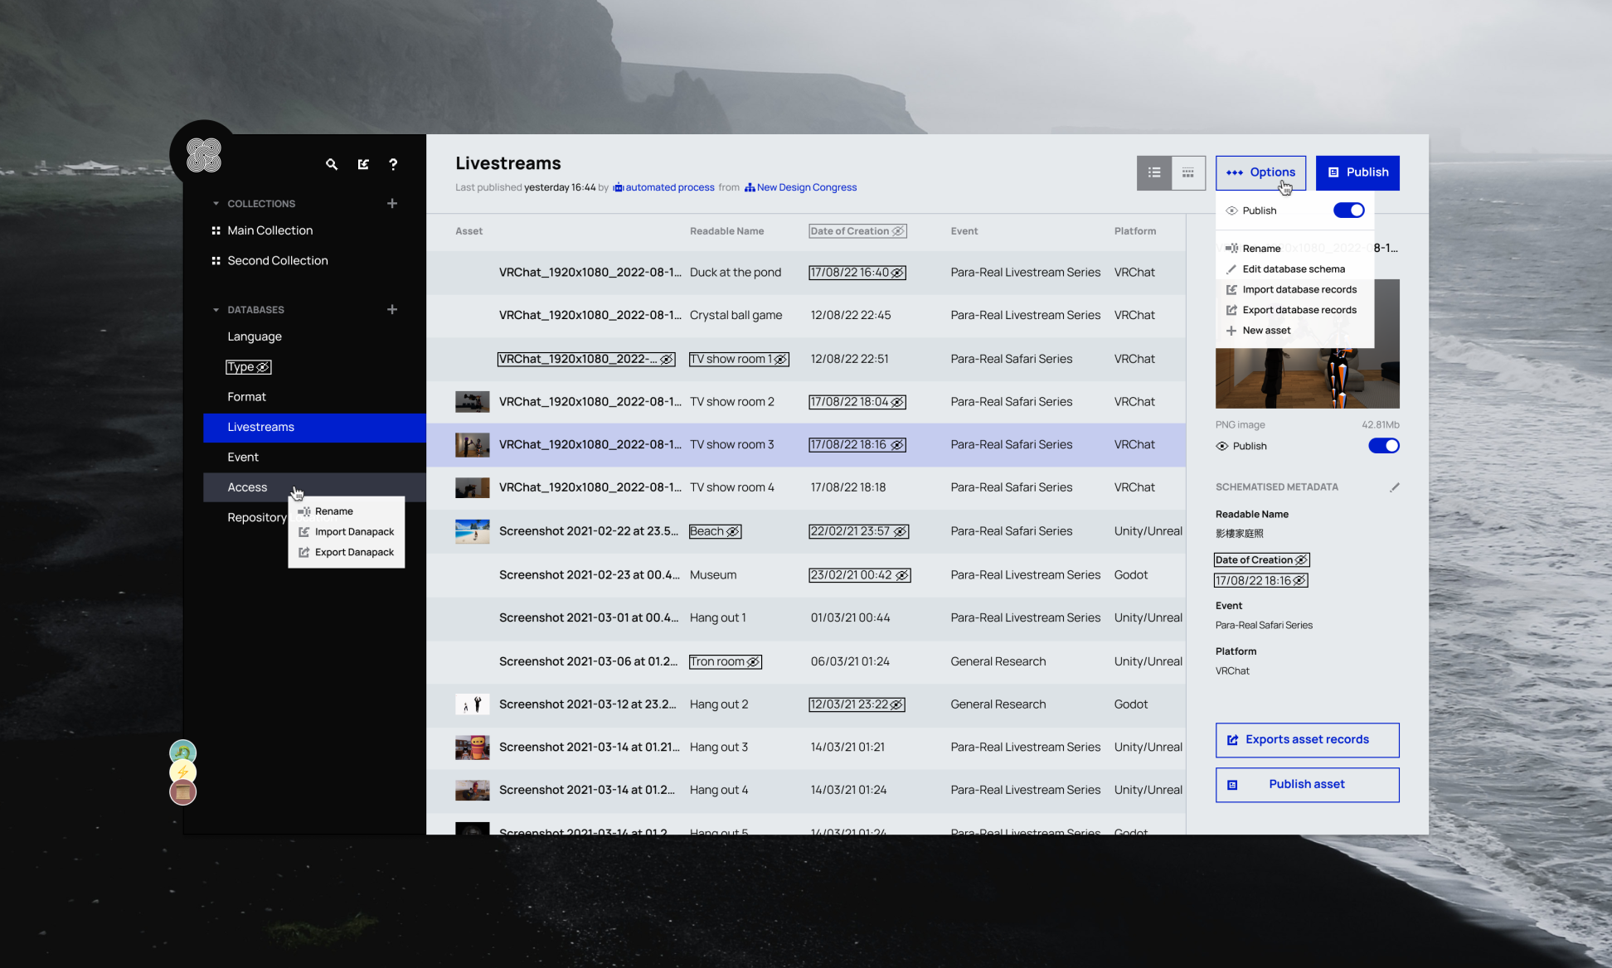Image resolution: width=1612 pixels, height=968 pixels.
Task: Select Export Danapack from context menu
Action: click(x=355, y=551)
